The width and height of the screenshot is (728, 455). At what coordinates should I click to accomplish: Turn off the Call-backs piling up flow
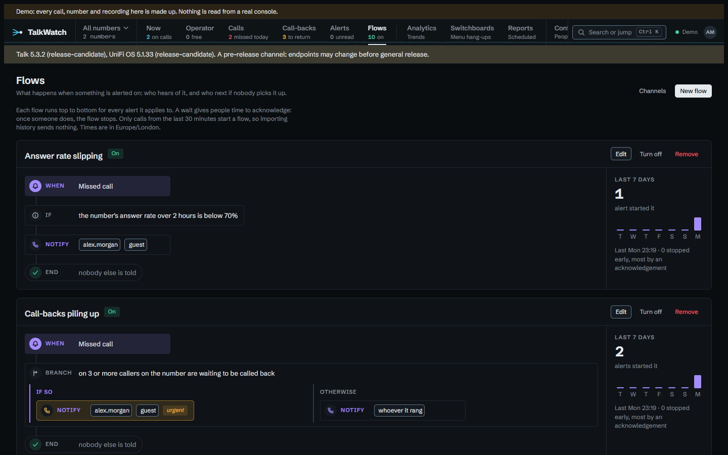(x=651, y=312)
